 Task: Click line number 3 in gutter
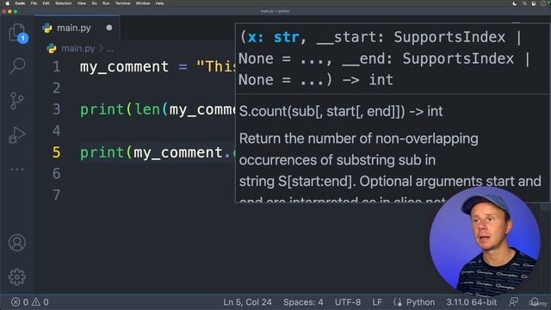click(57, 109)
